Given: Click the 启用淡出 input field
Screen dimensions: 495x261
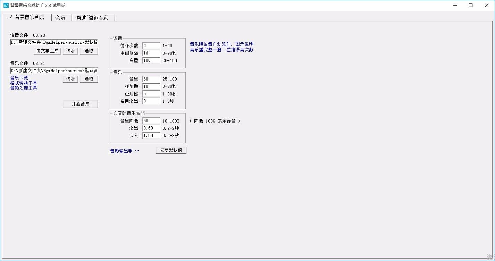Looking at the screenshot, I should tap(151, 101).
